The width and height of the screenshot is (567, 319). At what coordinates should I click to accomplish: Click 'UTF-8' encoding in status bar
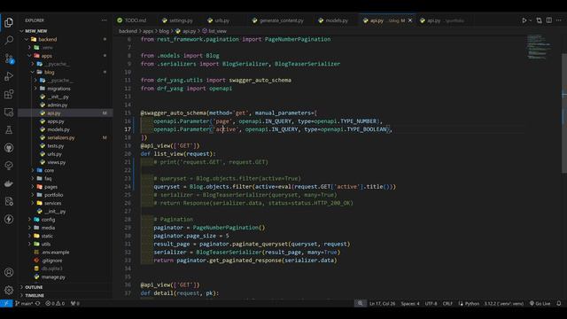pos(431,303)
